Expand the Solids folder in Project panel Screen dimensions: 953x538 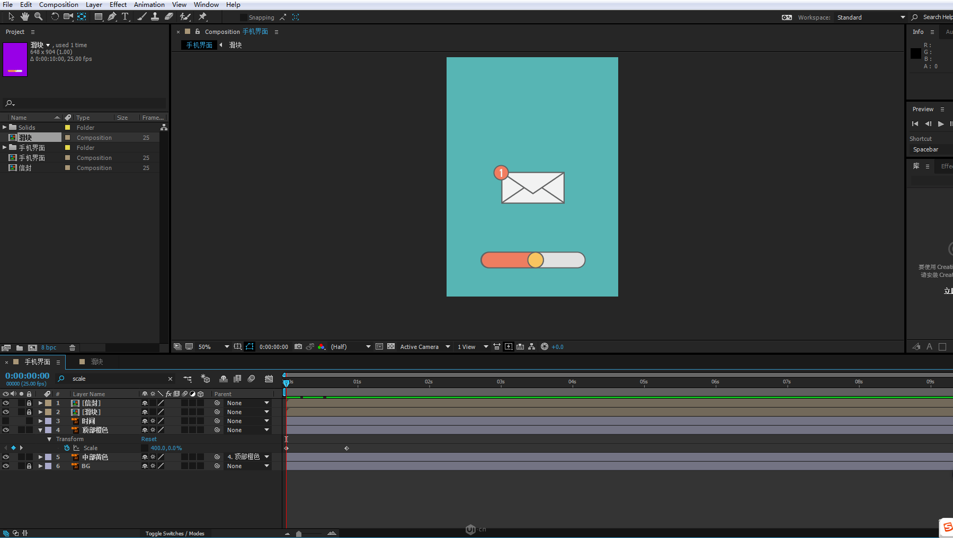click(x=5, y=127)
